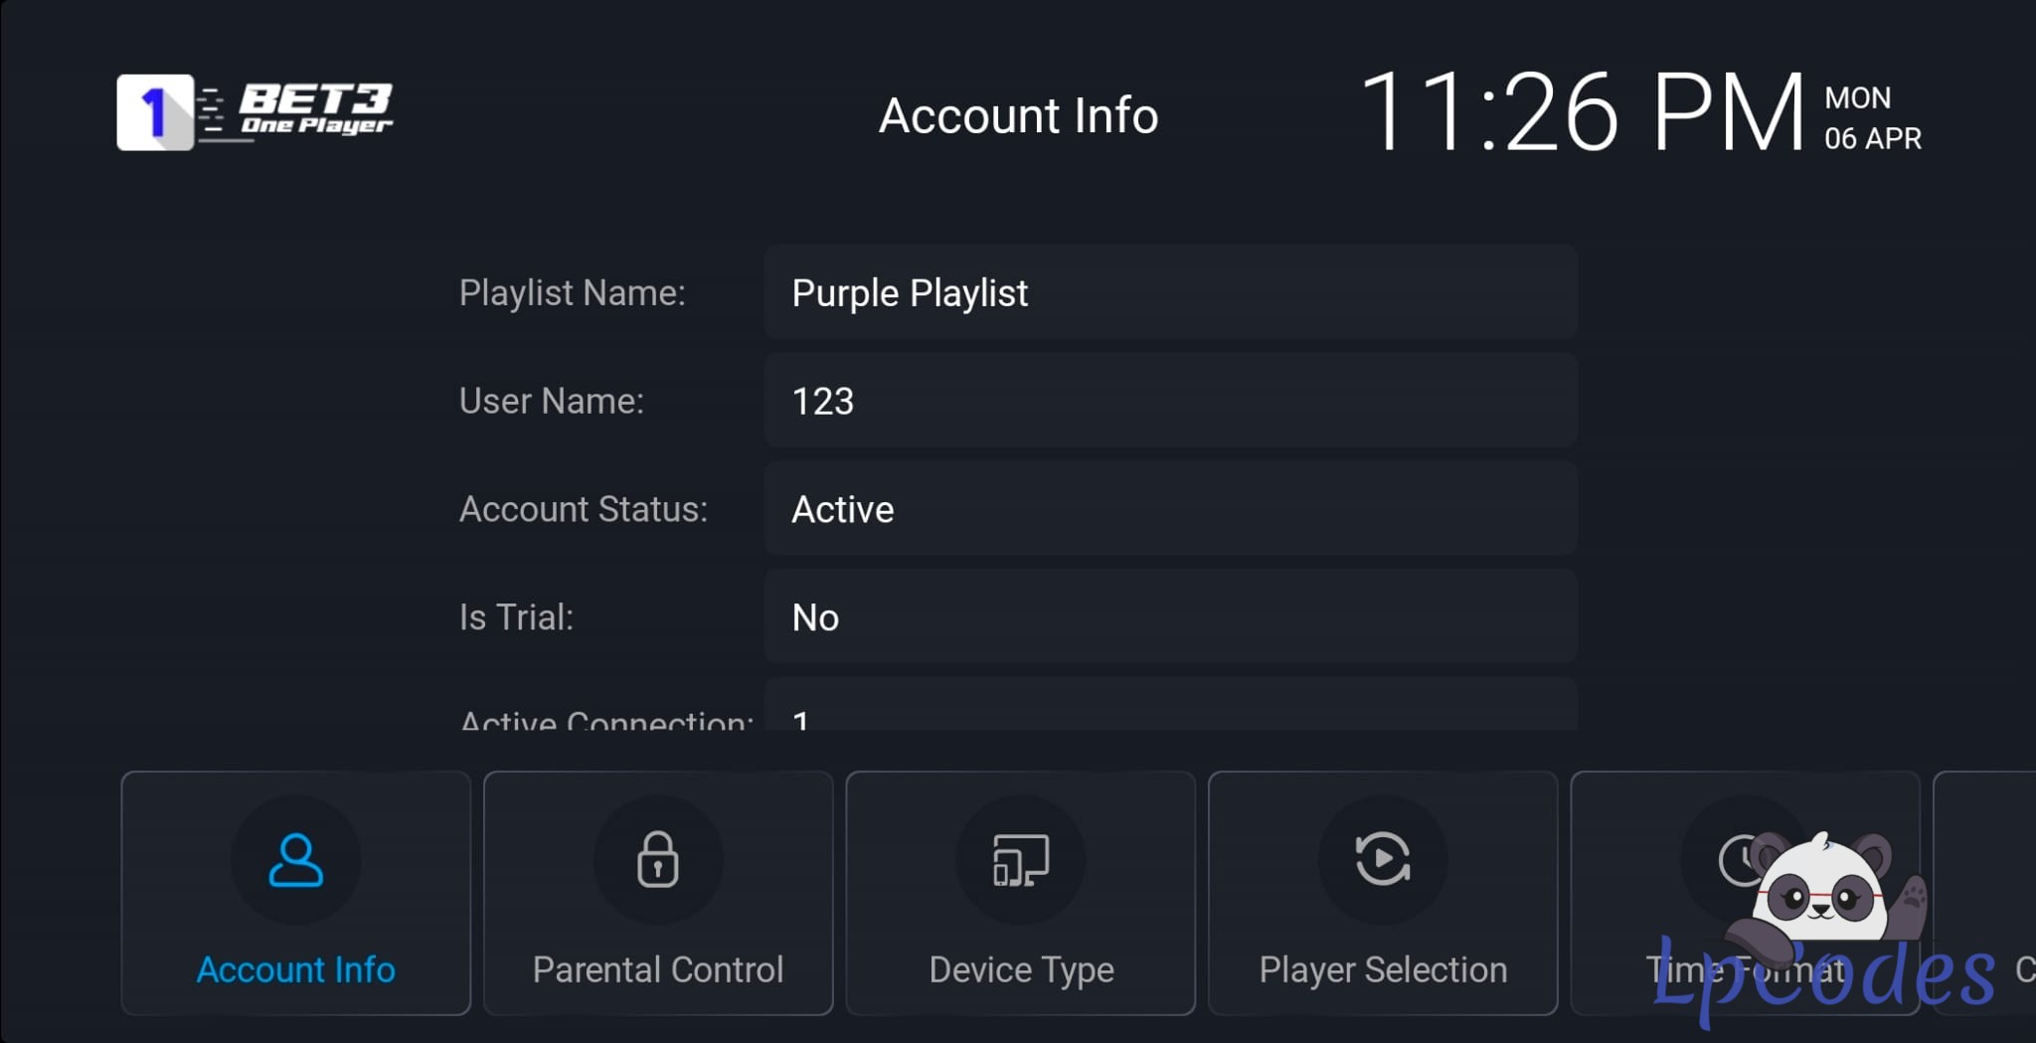This screenshot has width=2036, height=1043.
Task: Click the Player Selection play-refresh icon
Action: pyautogui.click(x=1382, y=859)
